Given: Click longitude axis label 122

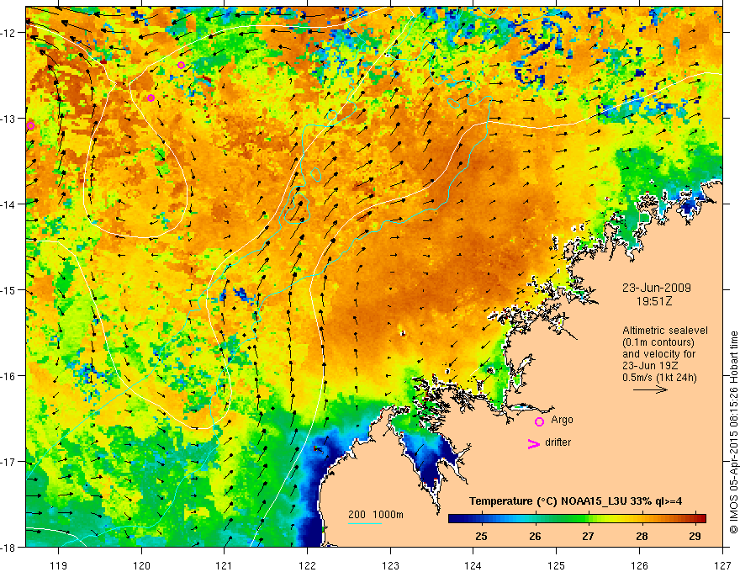Looking at the screenshot, I should [307, 565].
